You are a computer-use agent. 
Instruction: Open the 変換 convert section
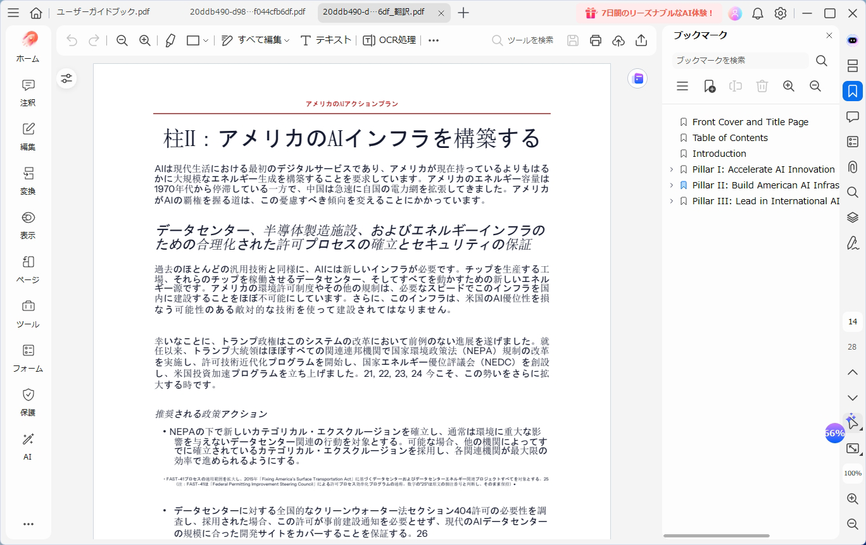(x=28, y=181)
